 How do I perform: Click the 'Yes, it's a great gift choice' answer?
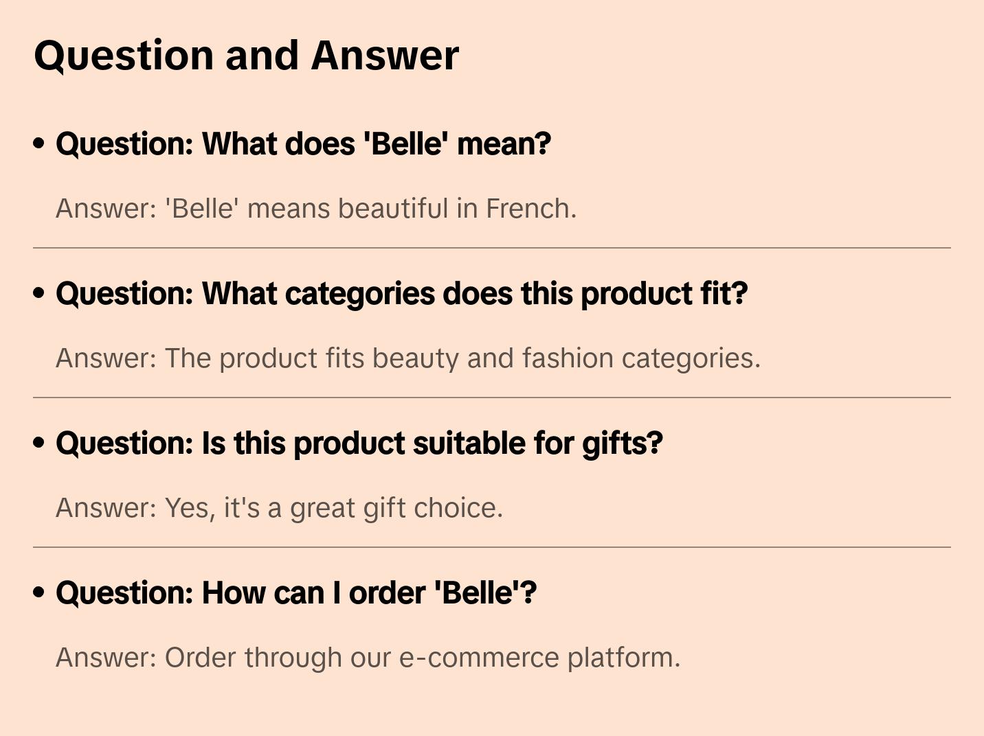click(x=279, y=508)
